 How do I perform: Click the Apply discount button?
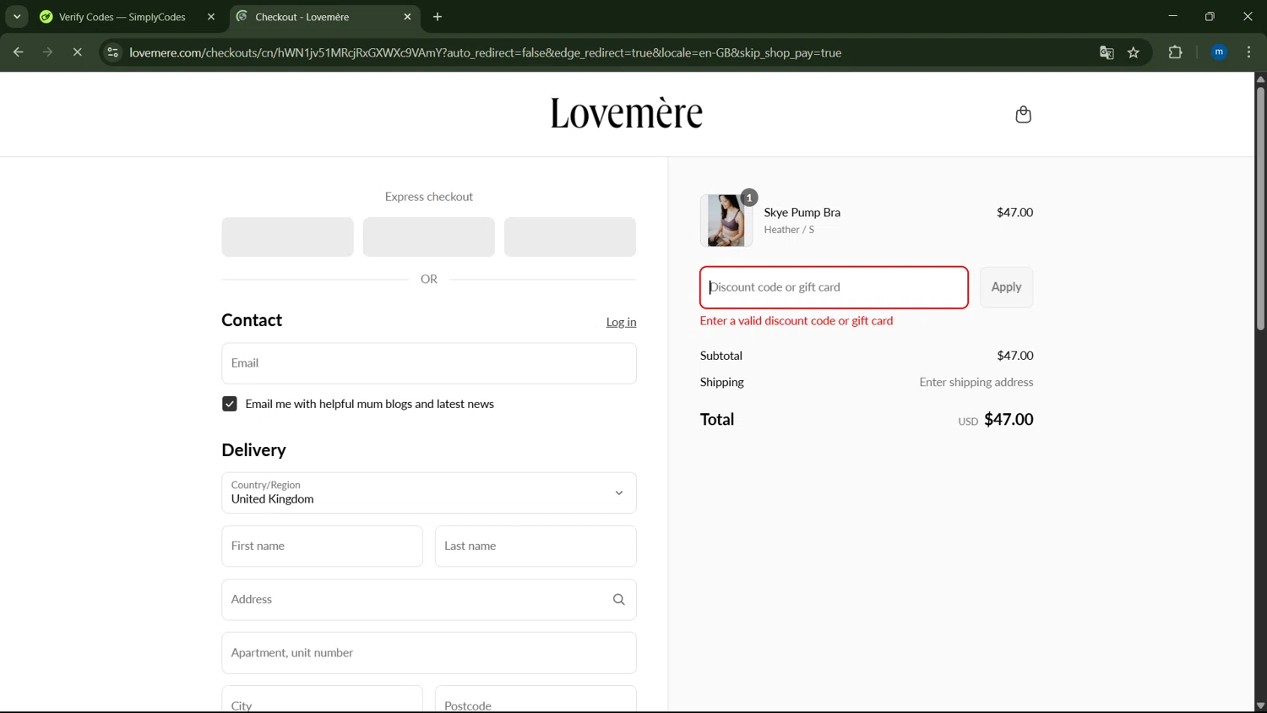click(1006, 287)
